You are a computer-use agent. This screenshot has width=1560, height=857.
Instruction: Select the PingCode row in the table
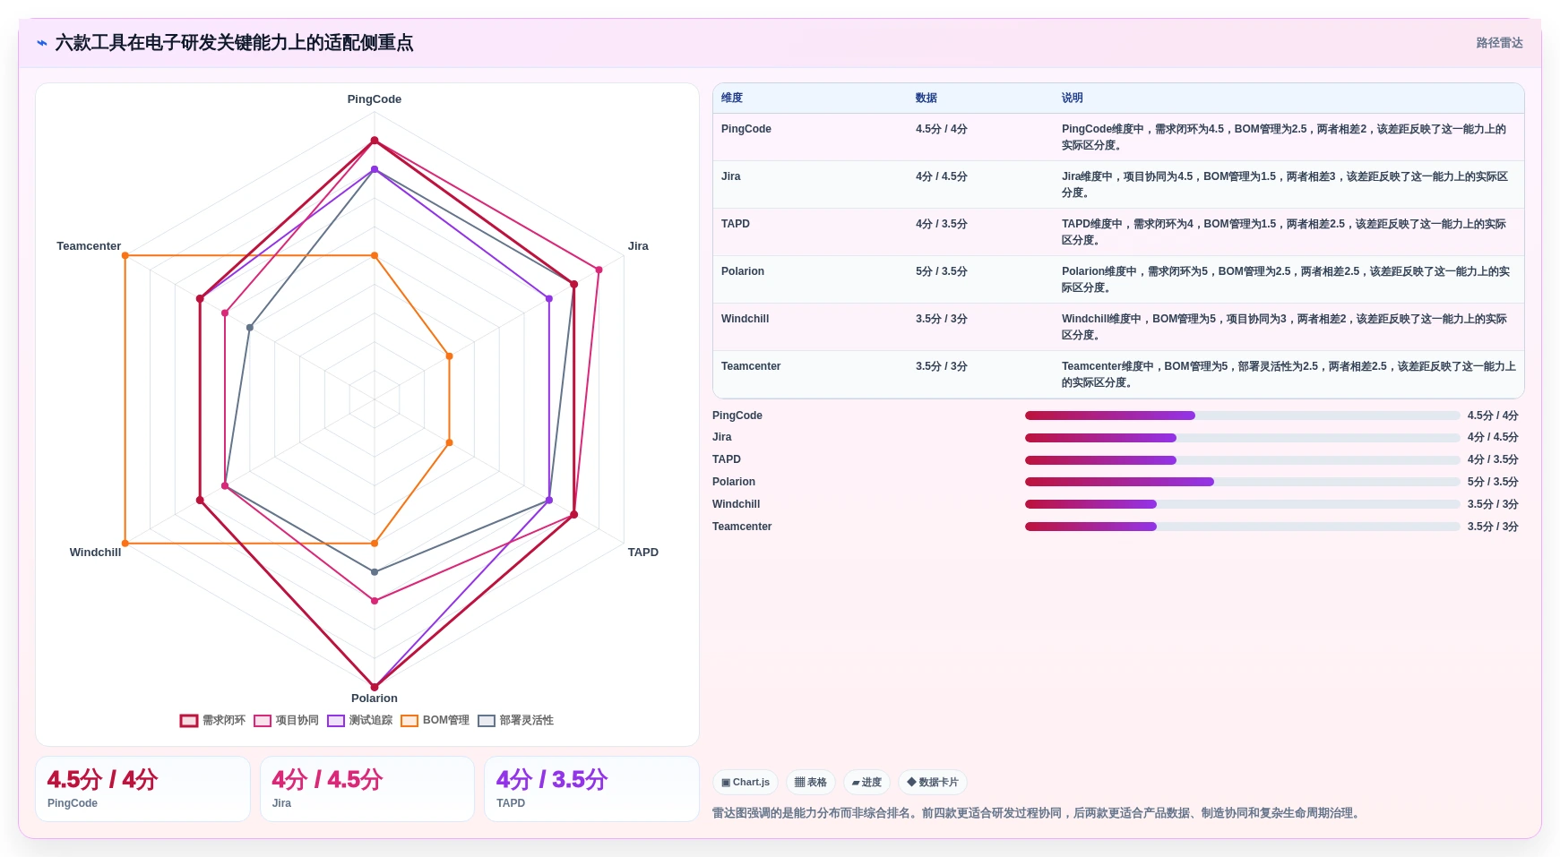tap(1118, 137)
